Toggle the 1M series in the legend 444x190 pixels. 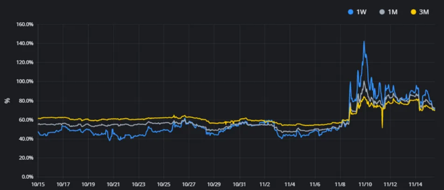pos(389,12)
